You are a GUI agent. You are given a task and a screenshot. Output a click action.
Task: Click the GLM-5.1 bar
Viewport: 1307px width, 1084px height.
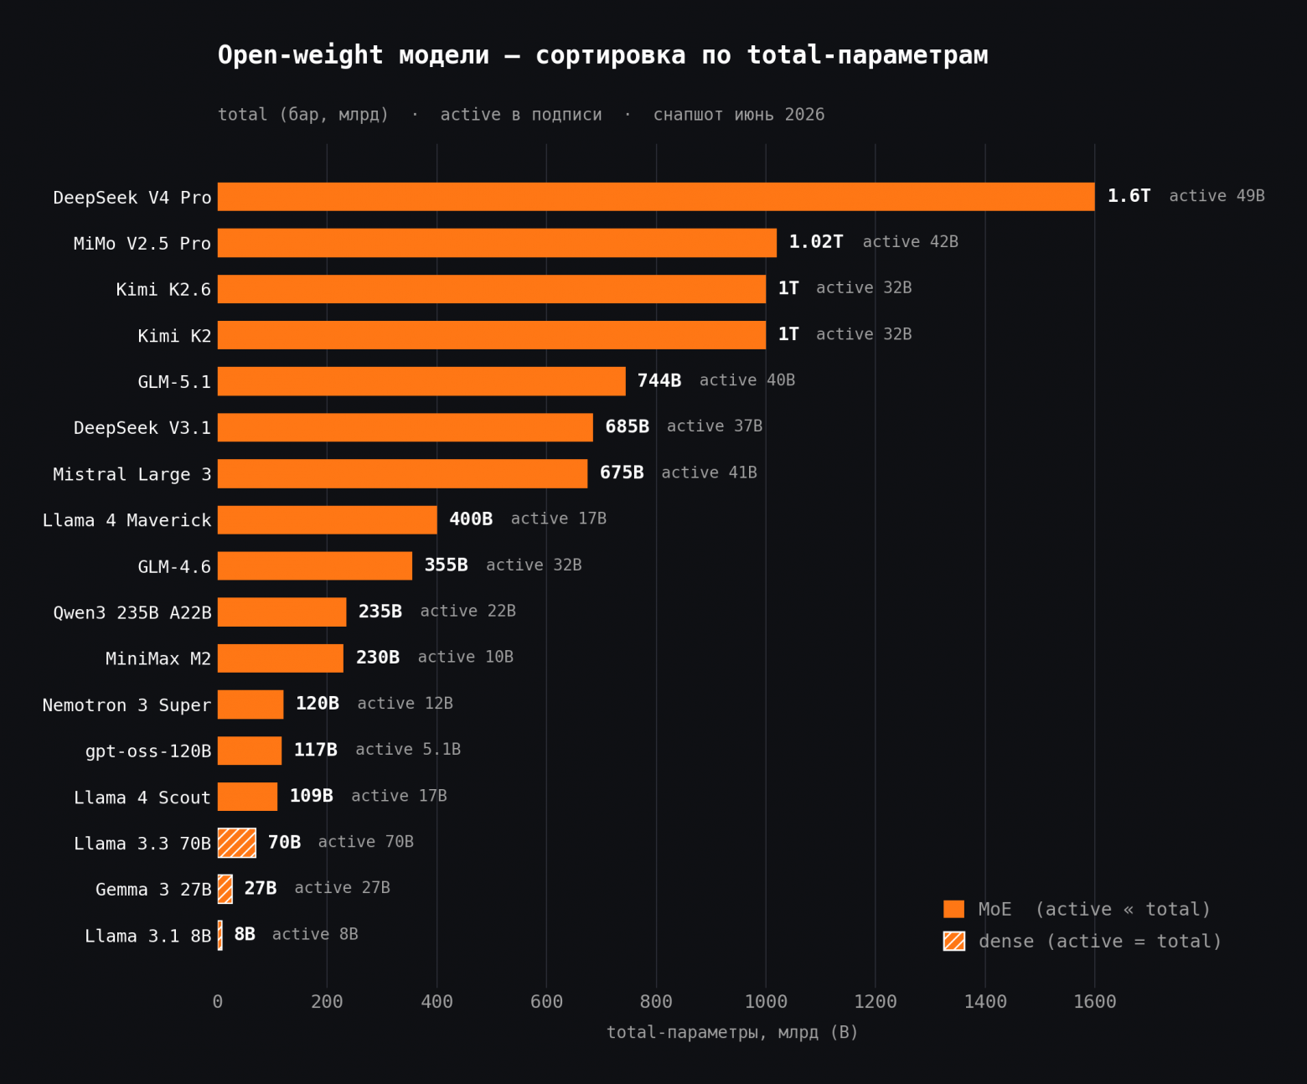(421, 381)
